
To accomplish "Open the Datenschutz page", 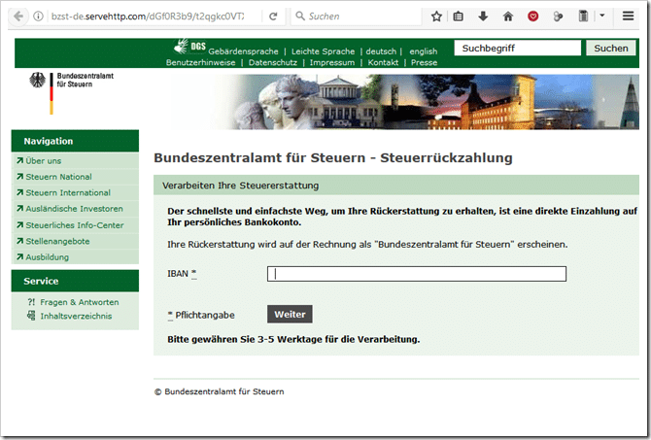I will 273,63.
